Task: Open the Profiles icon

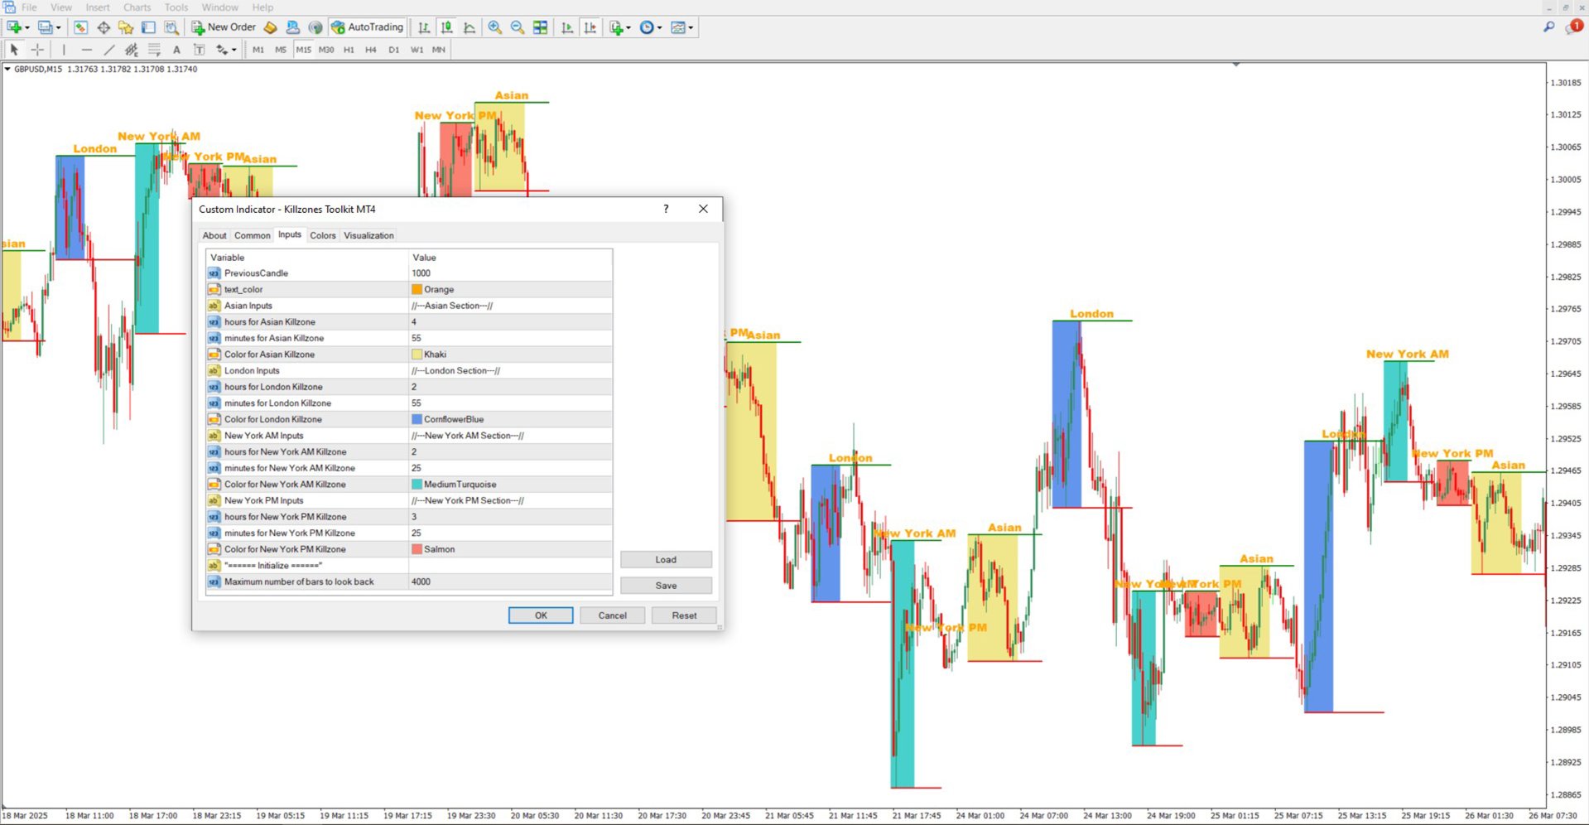Action: (x=45, y=27)
